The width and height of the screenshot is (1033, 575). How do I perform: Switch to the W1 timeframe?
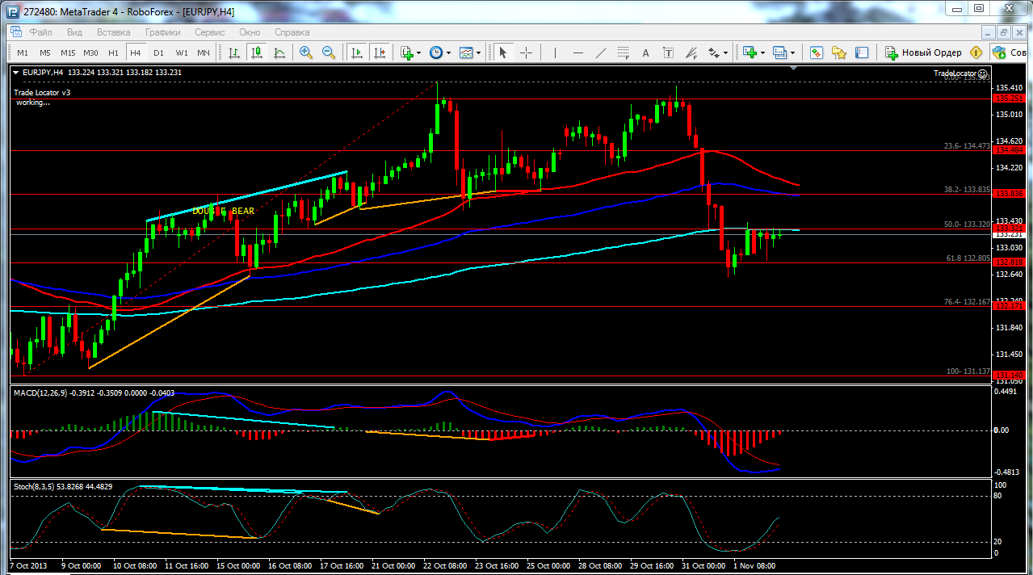[x=182, y=52]
